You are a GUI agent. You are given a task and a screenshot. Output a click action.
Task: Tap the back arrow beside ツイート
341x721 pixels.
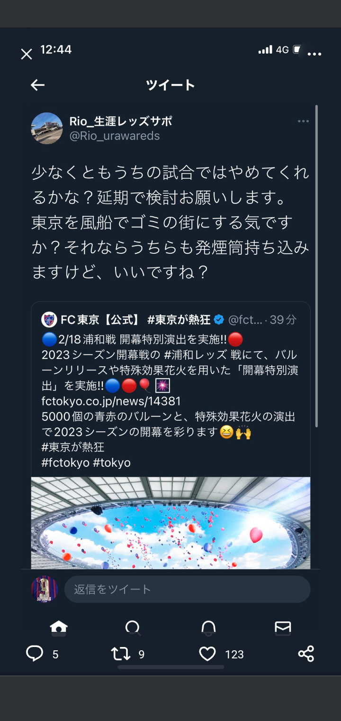pos(37,85)
